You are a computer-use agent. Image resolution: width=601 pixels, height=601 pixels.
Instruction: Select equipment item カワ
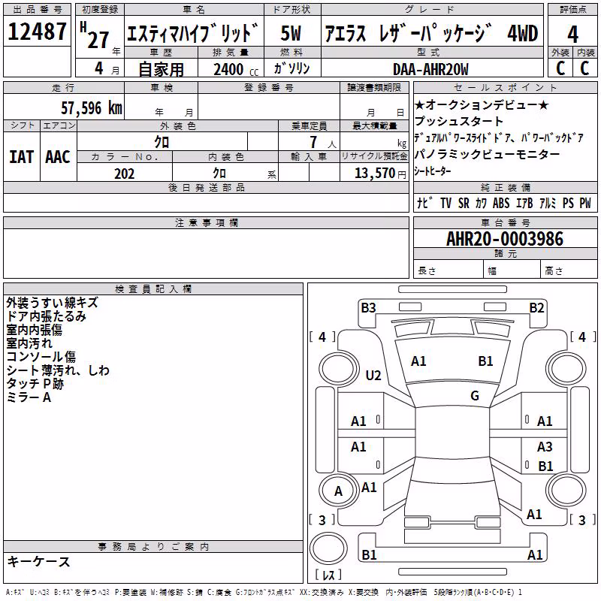(481, 203)
